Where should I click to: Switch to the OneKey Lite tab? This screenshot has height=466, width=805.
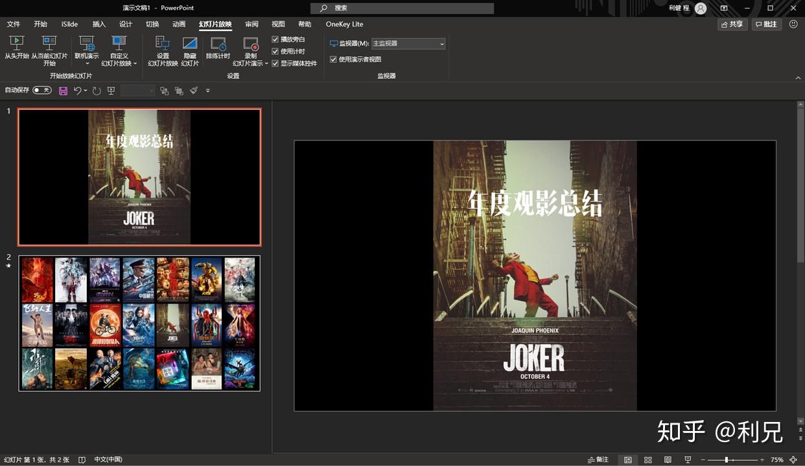tap(344, 24)
